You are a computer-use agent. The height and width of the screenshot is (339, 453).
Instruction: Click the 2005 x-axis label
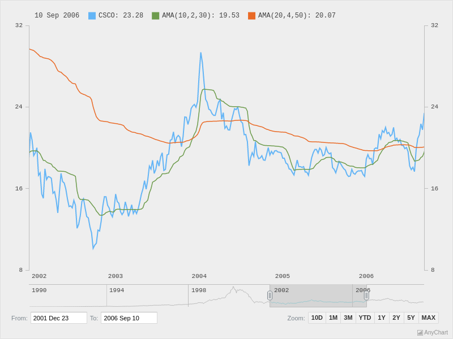[282, 276]
